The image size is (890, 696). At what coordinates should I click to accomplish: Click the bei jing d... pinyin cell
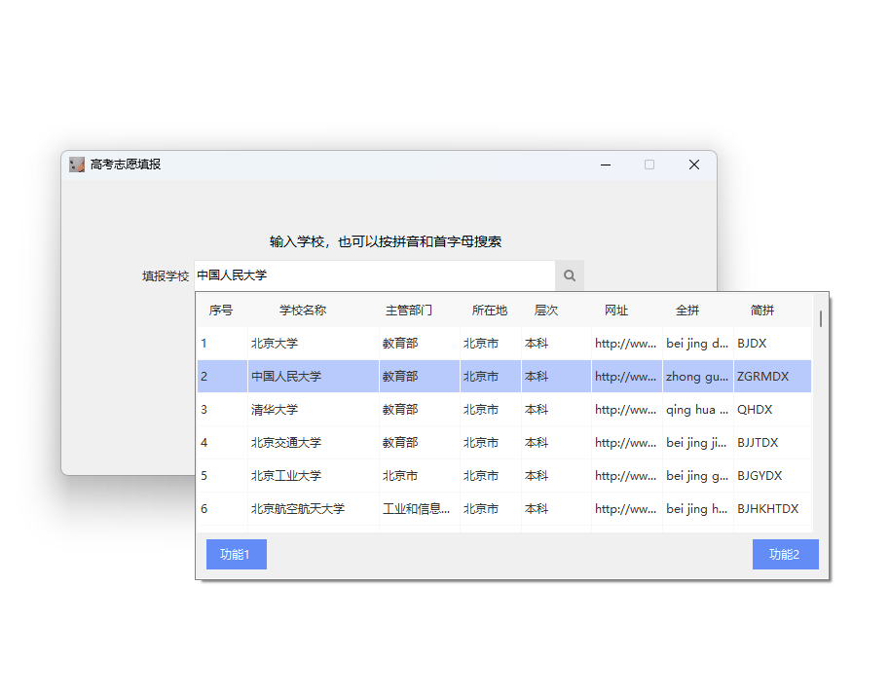pyautogui.click(x=697, y=344)
